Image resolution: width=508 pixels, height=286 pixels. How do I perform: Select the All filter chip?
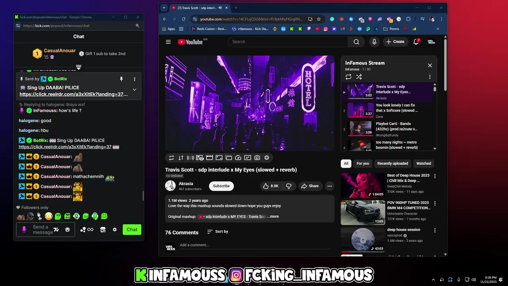(x=346, y=163)
